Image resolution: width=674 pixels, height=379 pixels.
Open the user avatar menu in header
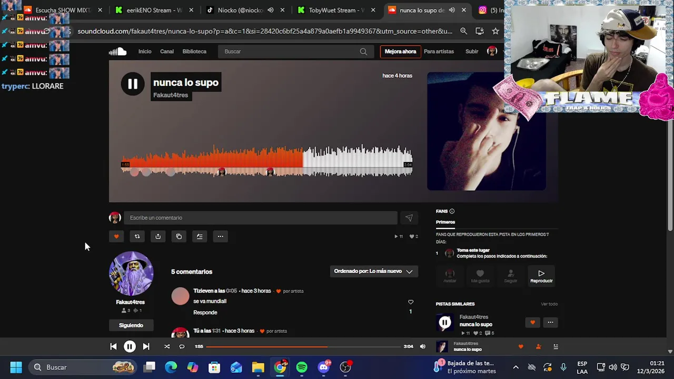(x=492, y=51)
